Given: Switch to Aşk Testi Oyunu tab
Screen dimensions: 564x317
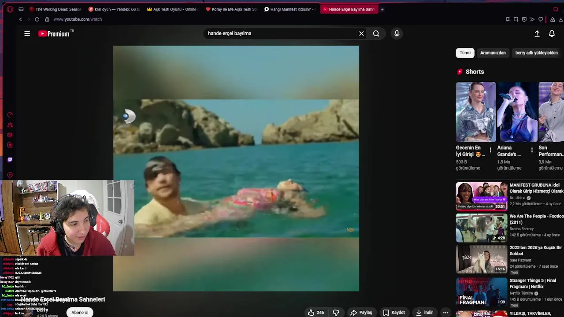Looking at the screenshot, I should click(x=172, y=9).
